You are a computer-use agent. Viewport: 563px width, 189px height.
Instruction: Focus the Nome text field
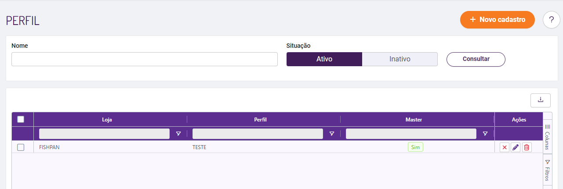(144, 59)
